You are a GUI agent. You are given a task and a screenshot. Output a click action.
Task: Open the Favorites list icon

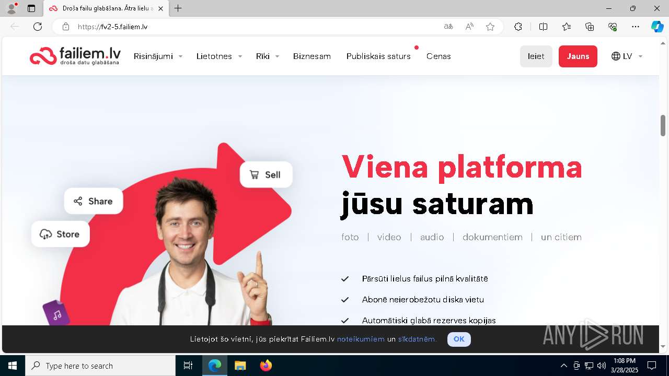coord(567,27)
